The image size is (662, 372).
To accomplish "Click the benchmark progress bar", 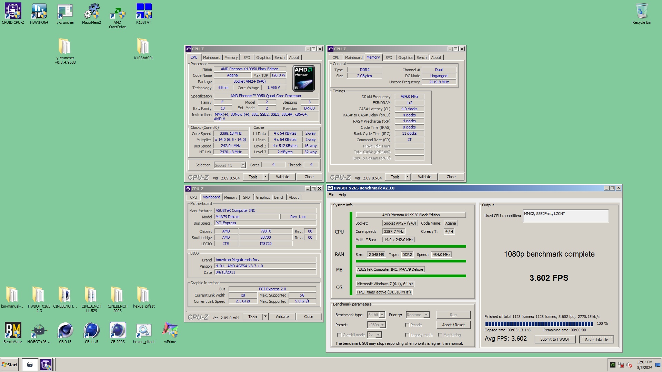I will [x=539, y=324].
